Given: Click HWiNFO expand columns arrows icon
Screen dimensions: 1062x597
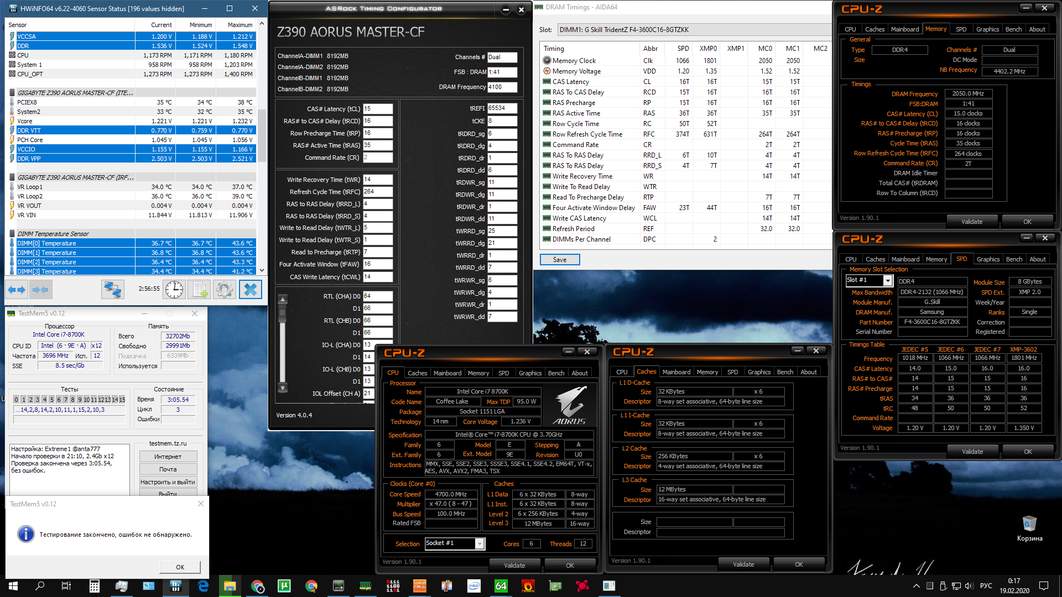Looking at the screenshot, I should click(x=17, y=289).
